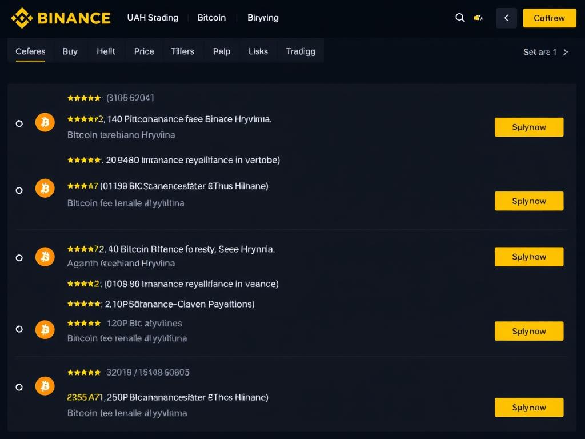Click the yellow megaphone icon
This screenshot has width=585, height=439.
coord(478,18)
